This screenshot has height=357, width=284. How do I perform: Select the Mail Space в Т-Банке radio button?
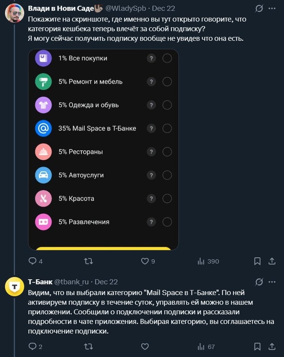(x=166, y=128)
